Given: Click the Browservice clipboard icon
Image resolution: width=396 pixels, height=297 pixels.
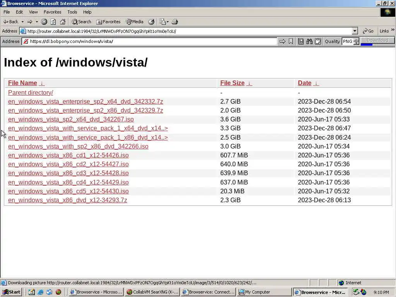Looking at the screenshot, I should tap(318, 41).
